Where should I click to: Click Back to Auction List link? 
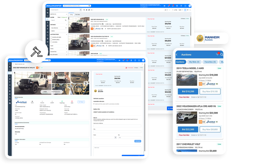[x=19, y=64]
